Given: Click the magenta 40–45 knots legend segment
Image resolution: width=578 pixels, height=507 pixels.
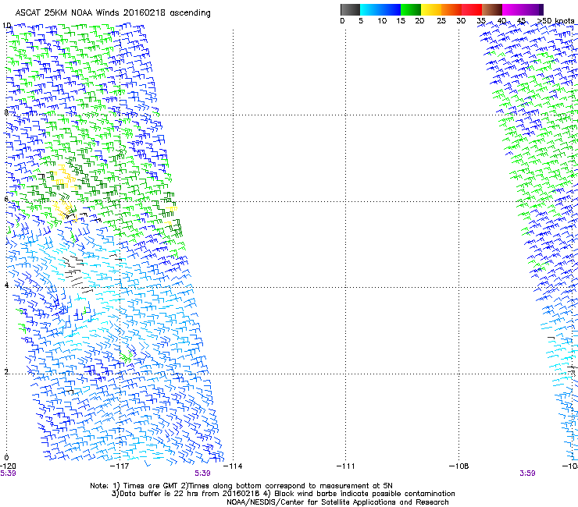Looking at the screenshot, I should point(512,9).
